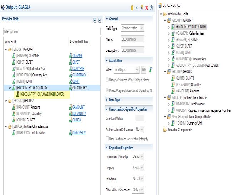Screen dimensions: 232x195
Task: Open the Association With InfoObject dropdown
Action: (126, 70)
